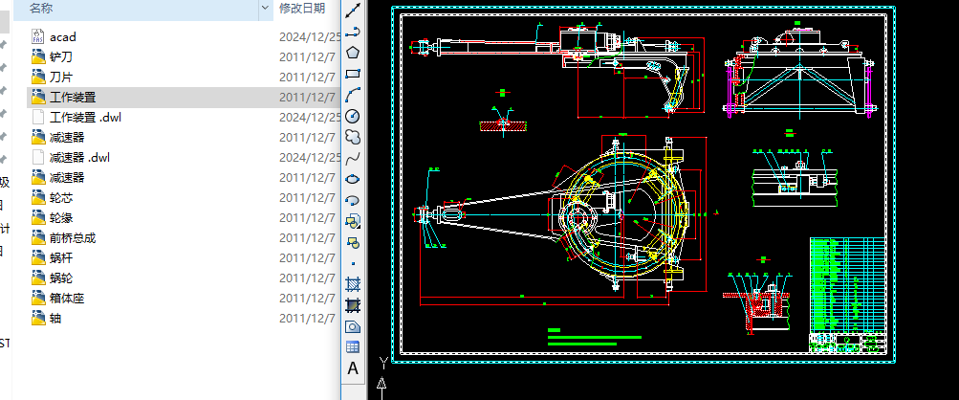Screen dimensions: 959x400
Task: Select the Spline tool
Action: [x=353, y=158]
